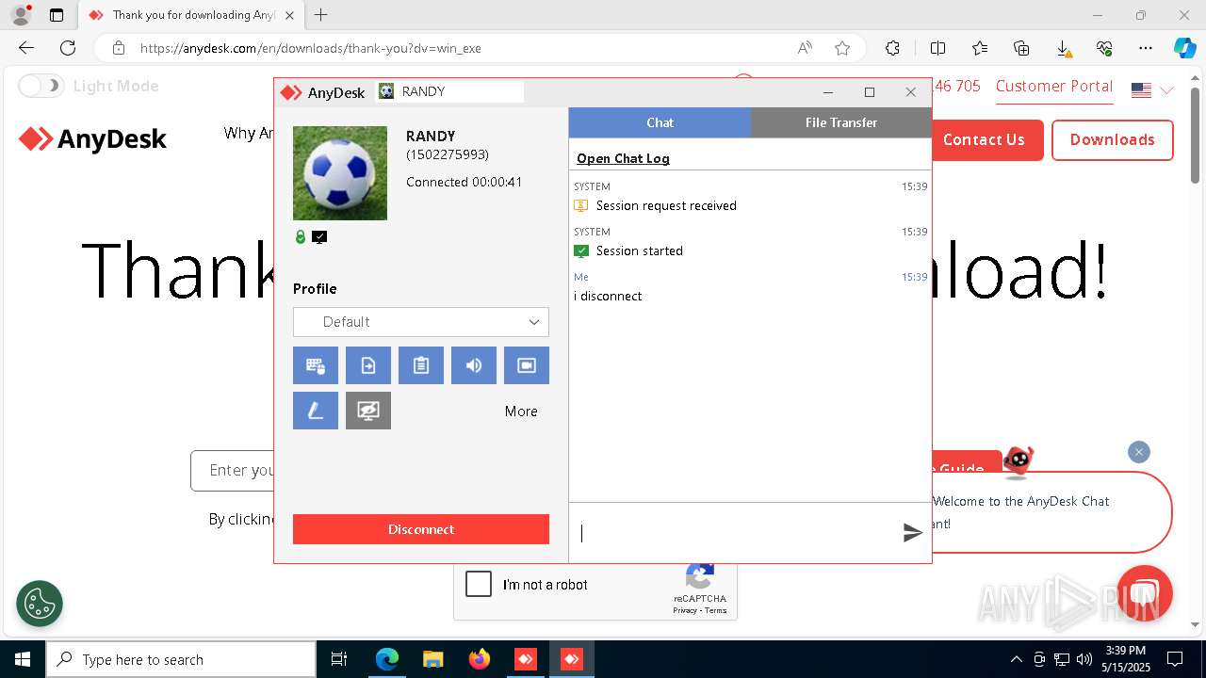Select 'Session started' system message
The image size is (1206, 678).
point(640,250)
